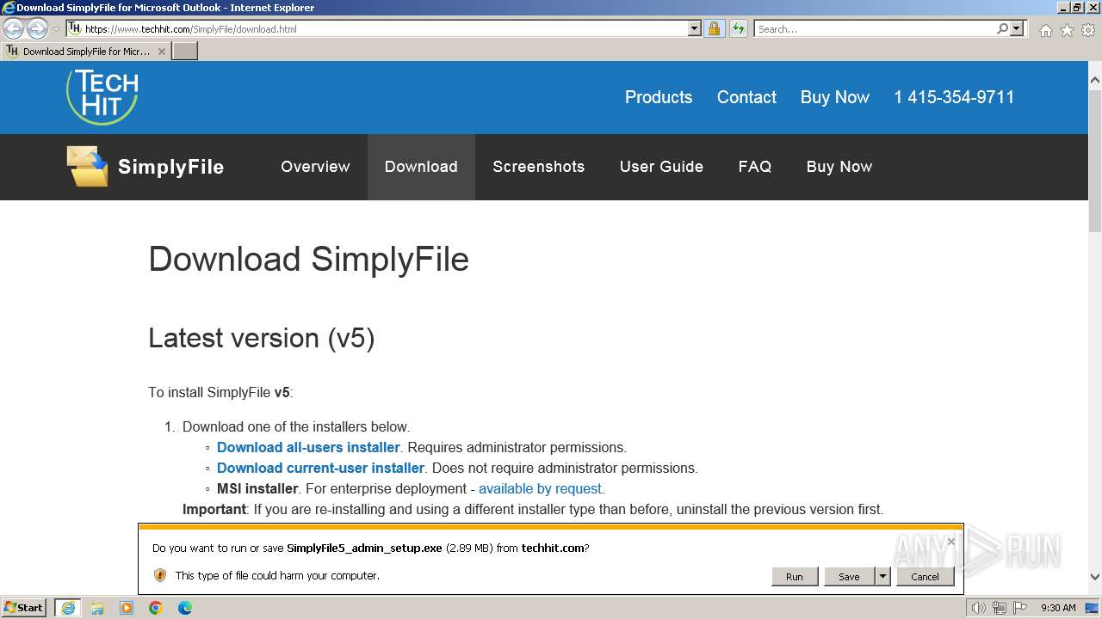Click the Internet Explorer back arrow
The width and height of the screenshot is (1102, 619).
13,28
